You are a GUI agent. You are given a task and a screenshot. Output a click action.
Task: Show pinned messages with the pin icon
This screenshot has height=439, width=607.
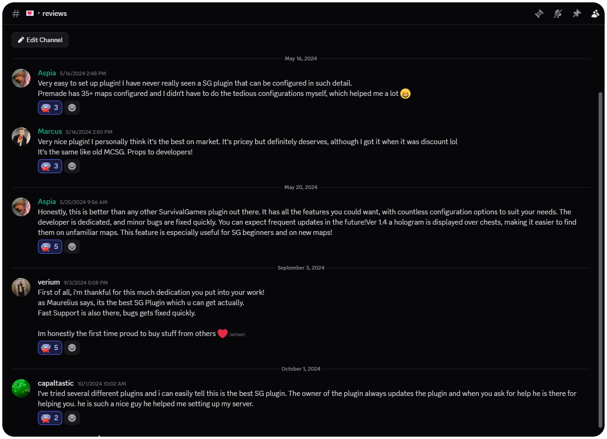(x=577, y=14)
